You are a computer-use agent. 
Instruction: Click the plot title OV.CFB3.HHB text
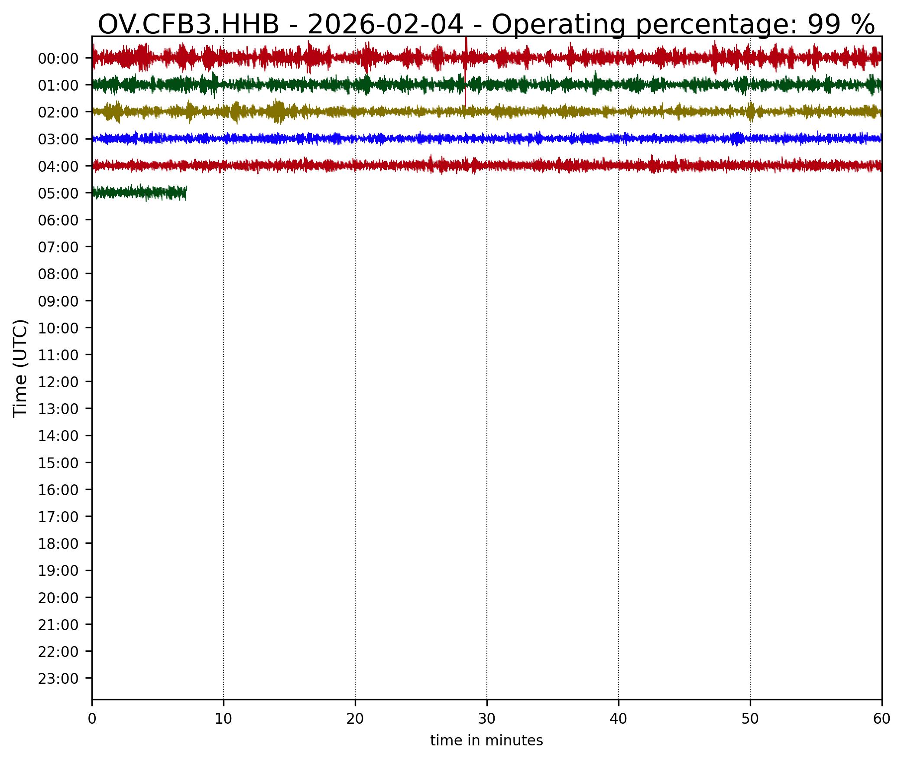pos(188,25)
